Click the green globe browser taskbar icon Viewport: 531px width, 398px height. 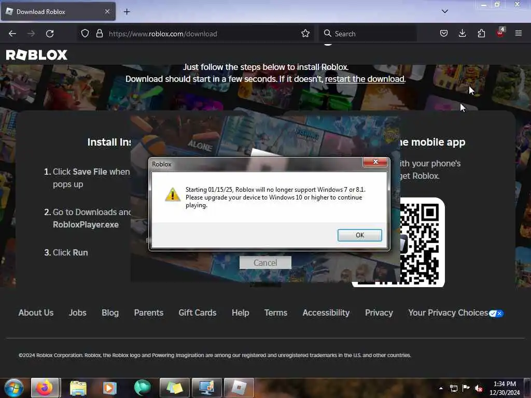coord(142,388)
